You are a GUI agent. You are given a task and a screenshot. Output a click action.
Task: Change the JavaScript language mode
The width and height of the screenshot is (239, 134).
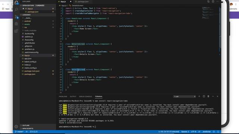(x=207, y=131)
